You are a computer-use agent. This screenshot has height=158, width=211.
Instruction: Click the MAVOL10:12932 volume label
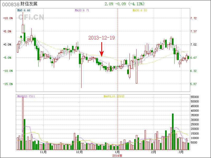point(114,96)
